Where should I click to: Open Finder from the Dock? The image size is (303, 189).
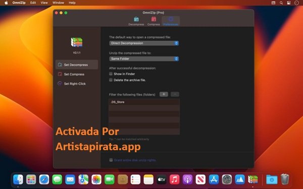pos(18,179)
